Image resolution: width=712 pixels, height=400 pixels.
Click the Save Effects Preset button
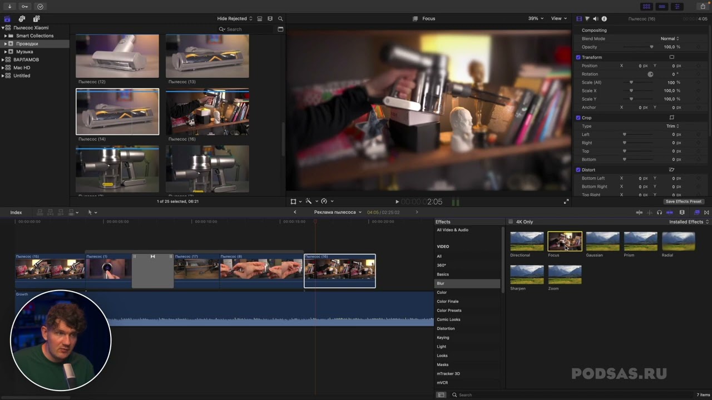coord(684,201)
